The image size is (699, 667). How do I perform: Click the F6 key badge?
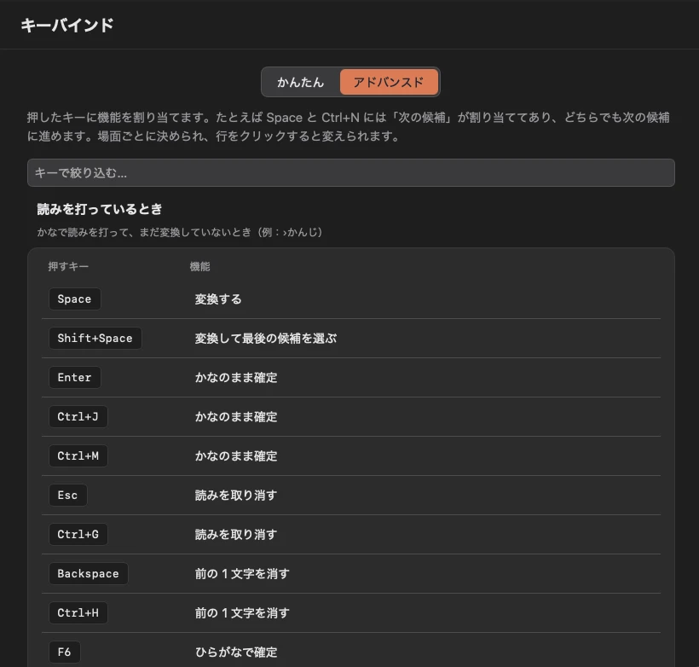pyautogui.click(x=64, y=652)
